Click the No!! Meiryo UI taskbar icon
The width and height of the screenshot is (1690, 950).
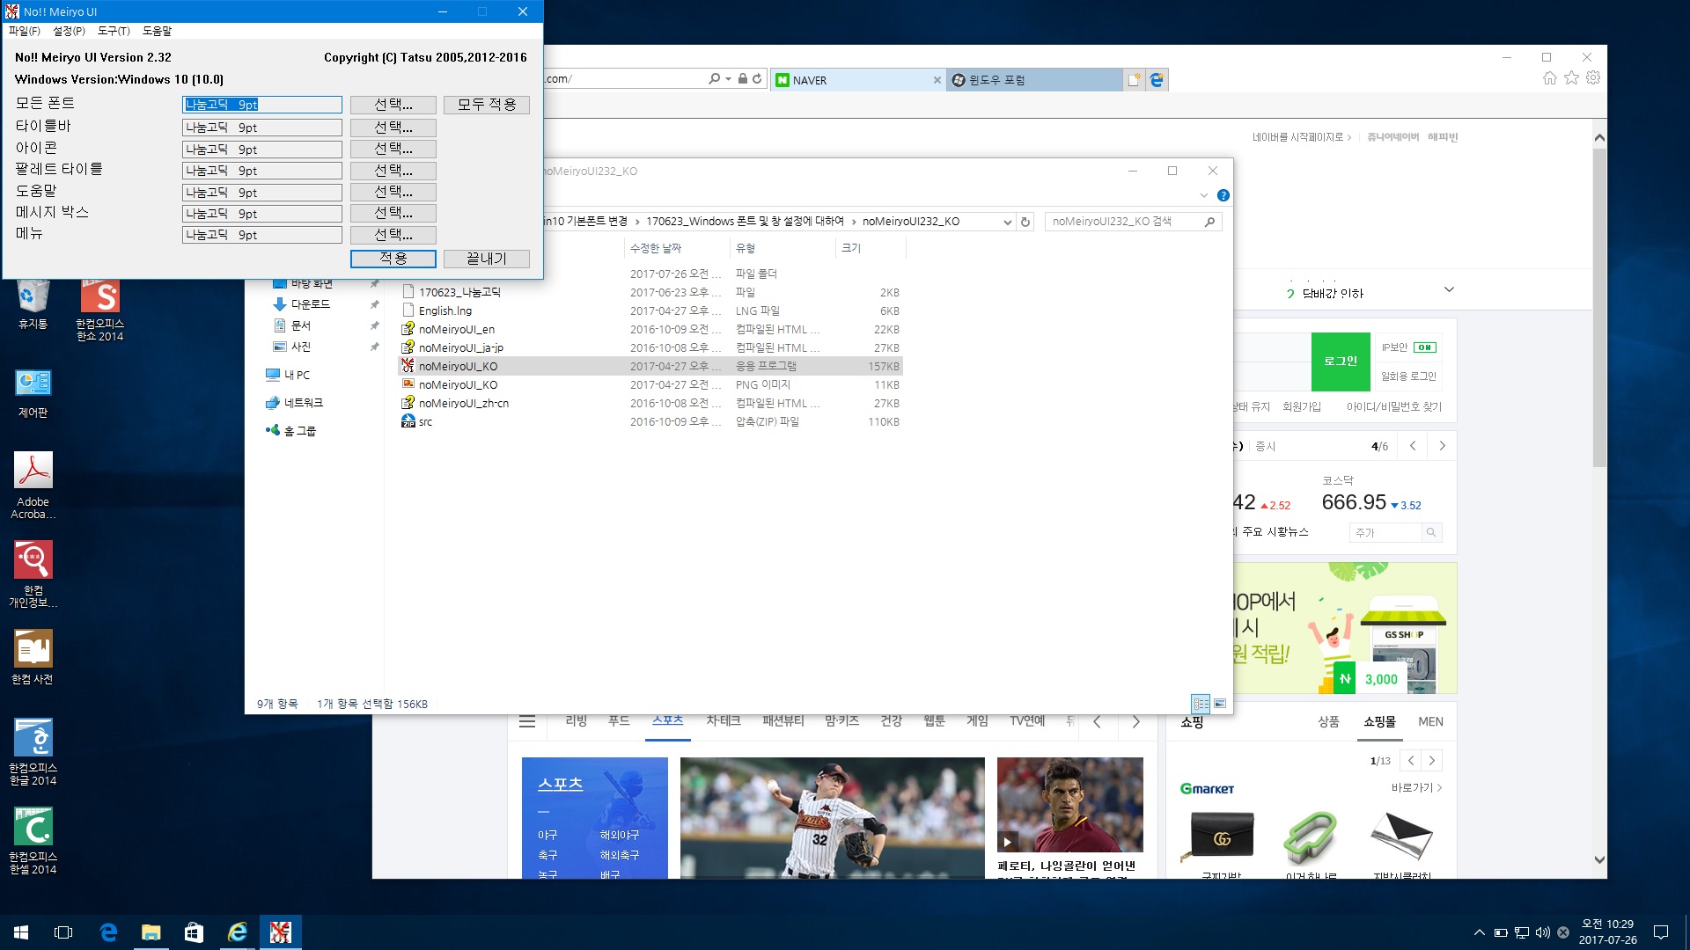(x=281, y=932)
